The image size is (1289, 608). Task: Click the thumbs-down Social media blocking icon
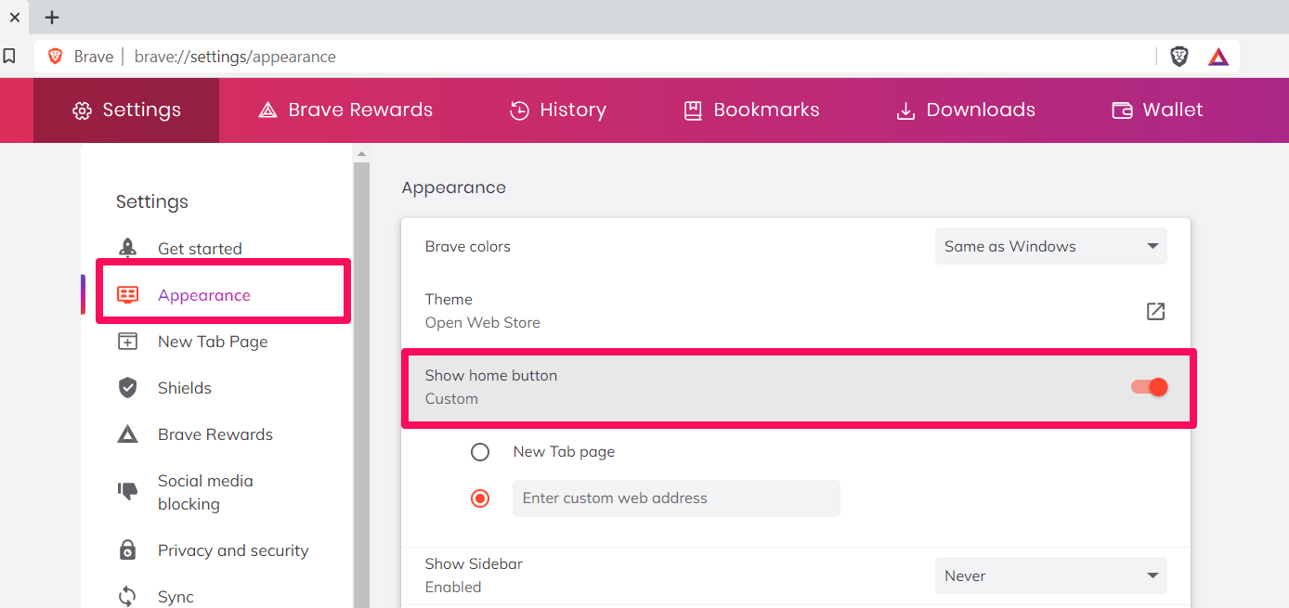[x=128, y=491]
